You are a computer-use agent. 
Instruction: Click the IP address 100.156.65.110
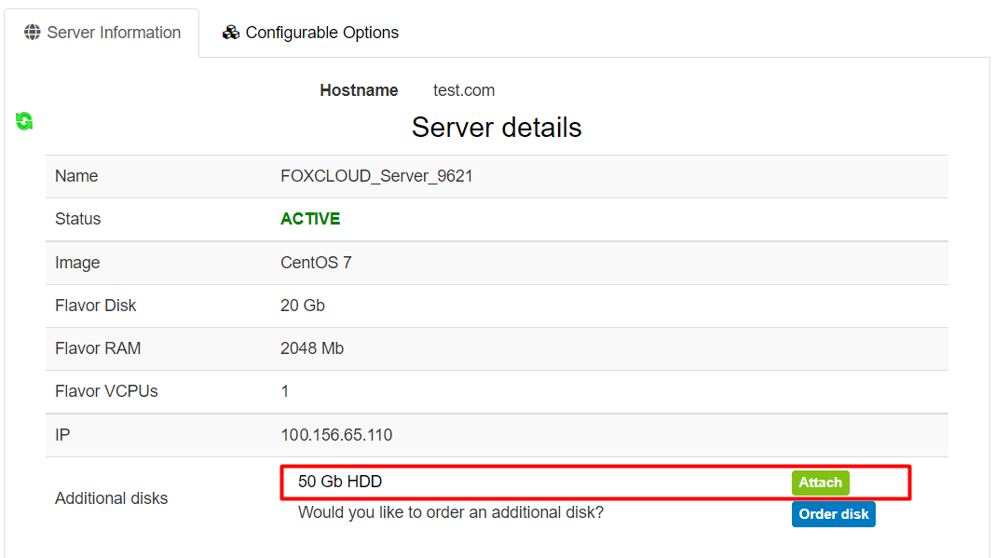336,435
